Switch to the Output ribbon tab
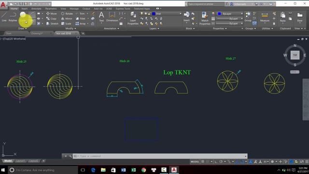Screen dimensions: 309x174 click(86, 9)
